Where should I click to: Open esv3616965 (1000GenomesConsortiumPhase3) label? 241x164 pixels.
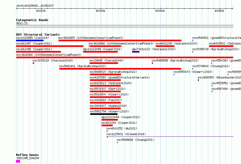(x=91, y=38)
